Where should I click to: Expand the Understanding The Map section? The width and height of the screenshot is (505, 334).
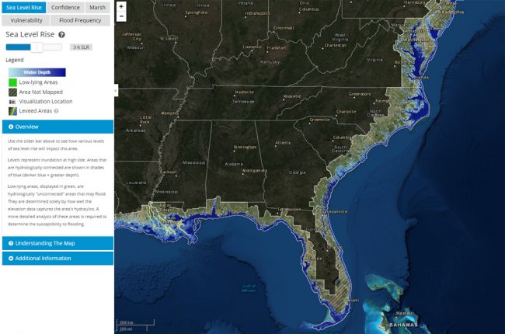pyautogui.click(x=57, y=243)
